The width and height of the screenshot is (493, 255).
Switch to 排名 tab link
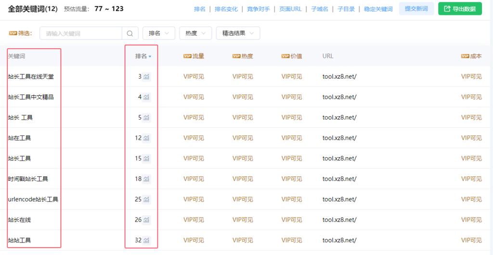click(x=200, y=9)
